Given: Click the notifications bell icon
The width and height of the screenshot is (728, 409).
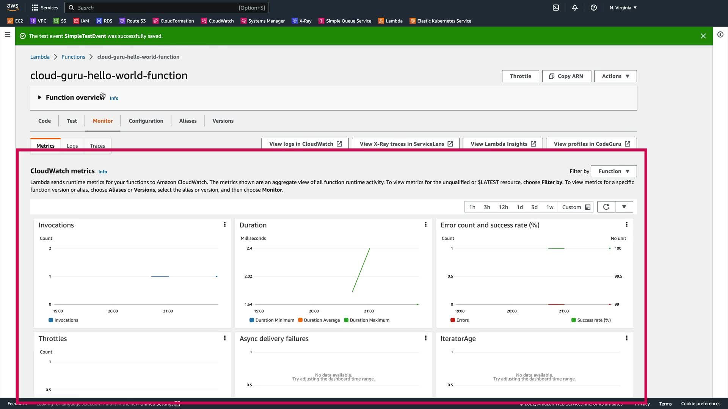Looking at the screenshot, I should [575, 8].
